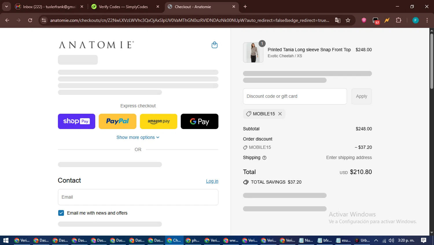This screenshot has height=245, width=434.
Task: Go back to previous page
Action: 7,20
